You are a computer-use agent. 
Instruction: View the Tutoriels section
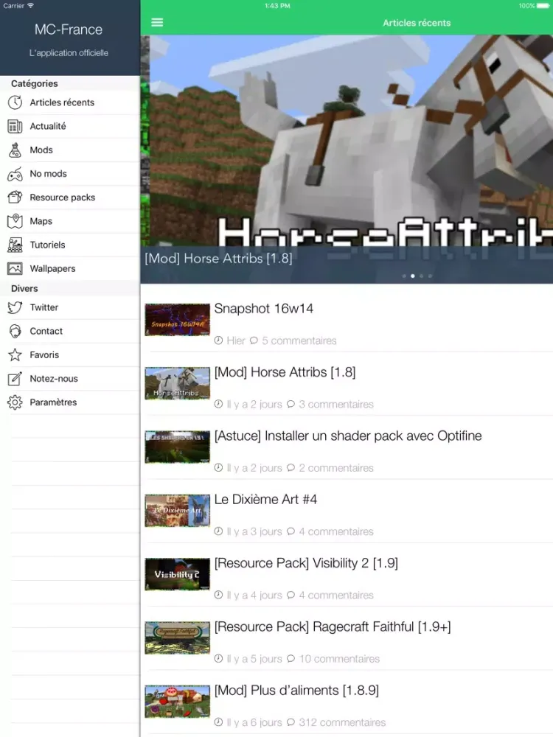[47, 245]
